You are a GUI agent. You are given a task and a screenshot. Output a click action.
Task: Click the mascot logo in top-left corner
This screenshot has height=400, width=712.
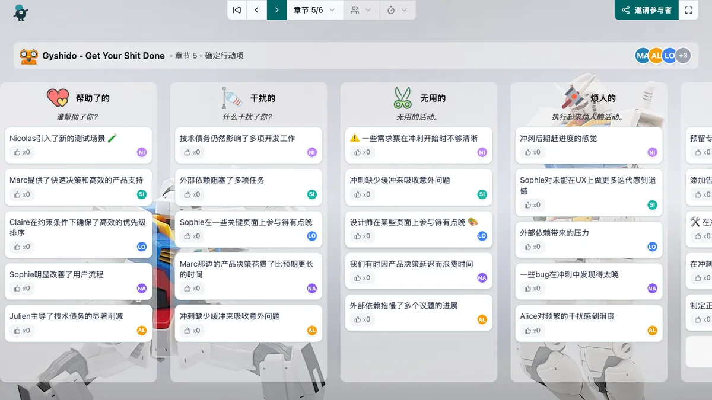tap(21, 12)
